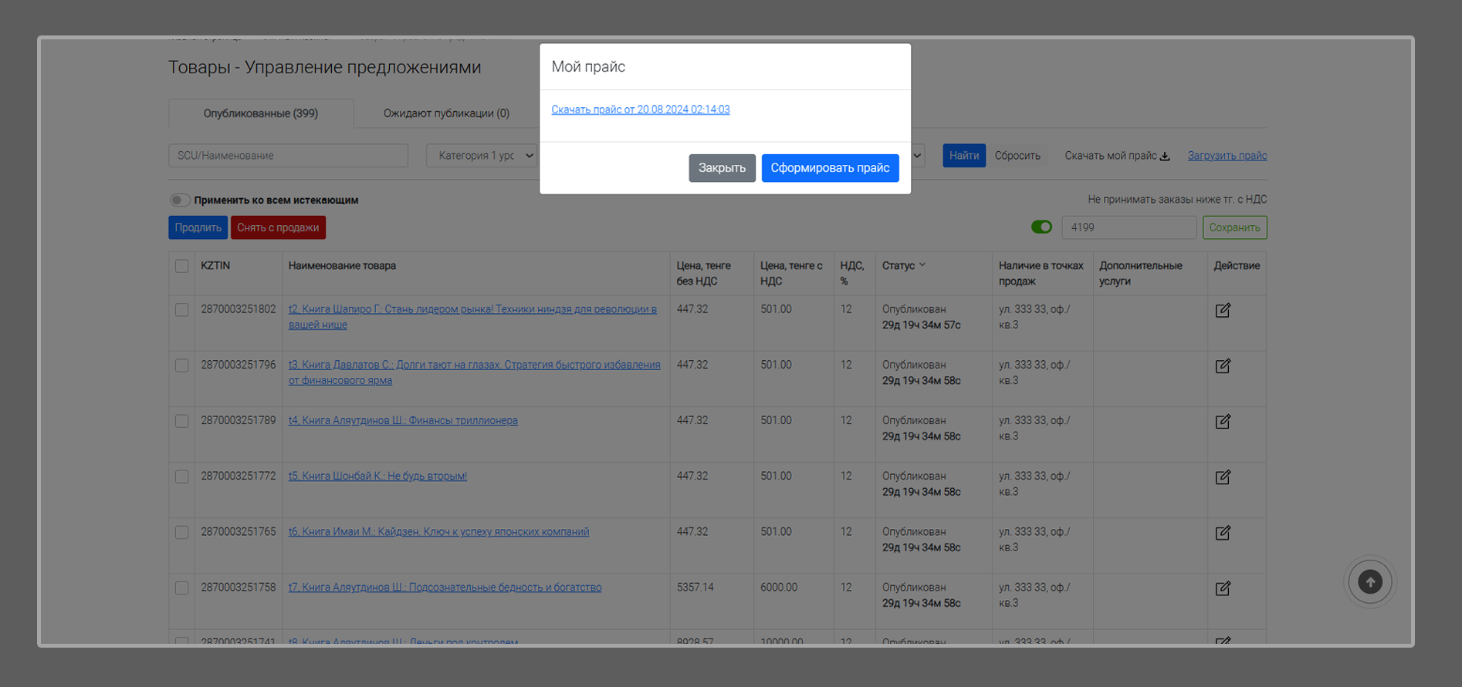Switch to Ожидают публикации (0) tab
The width and height of the screenshot is (1462, 687).
(x=446, y=113)
